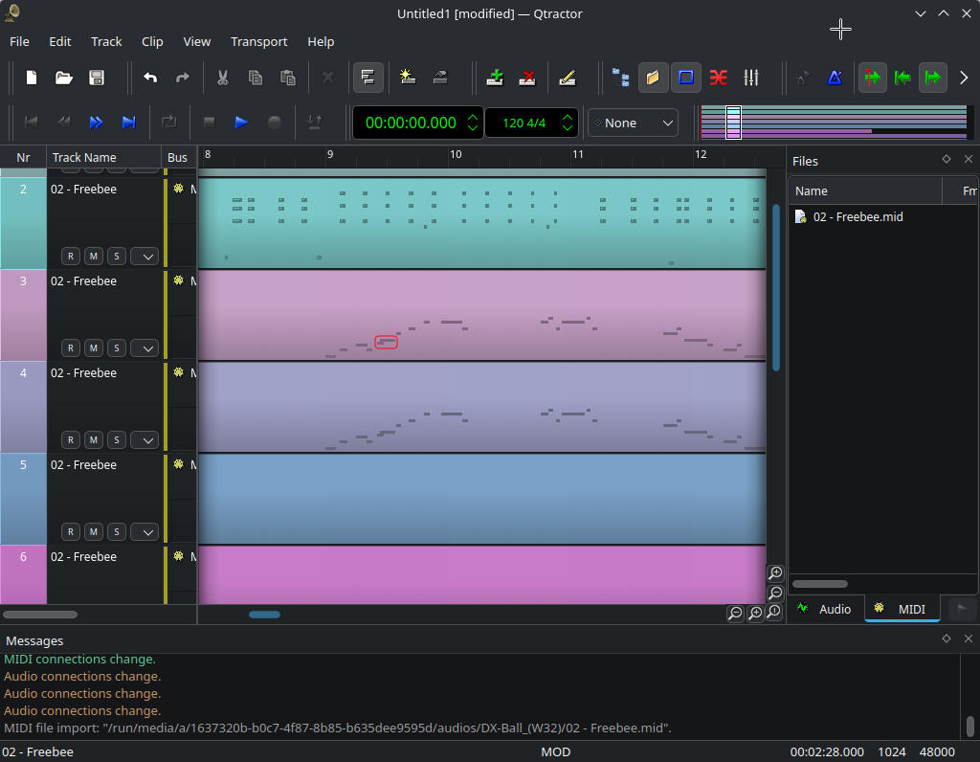Switch to the Audio tab in Files
This screenshot has height=762, width=980.
(825, 609)
